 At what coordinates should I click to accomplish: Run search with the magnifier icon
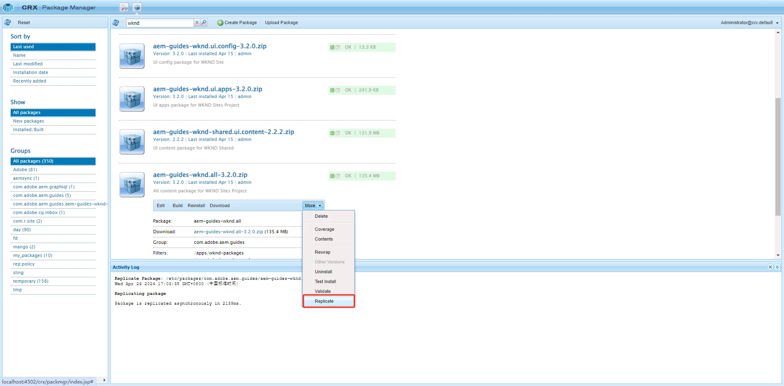click(204, 22)
